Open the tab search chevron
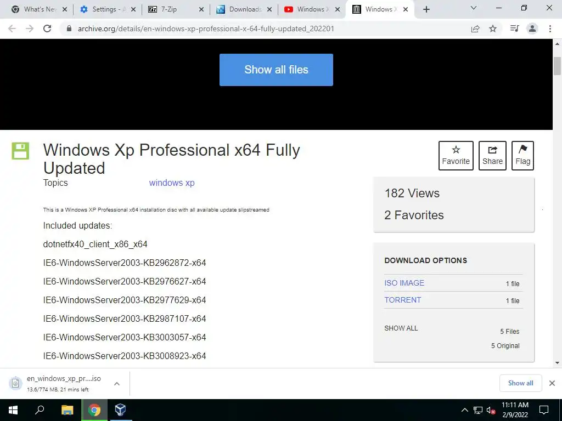This screenshot has height=421, width=562. click(x=474, y=8)
